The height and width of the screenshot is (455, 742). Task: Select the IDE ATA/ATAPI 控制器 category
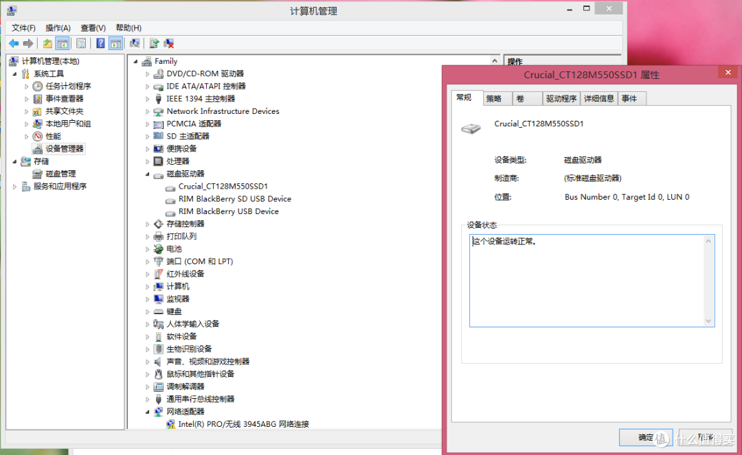pos(206,86)
